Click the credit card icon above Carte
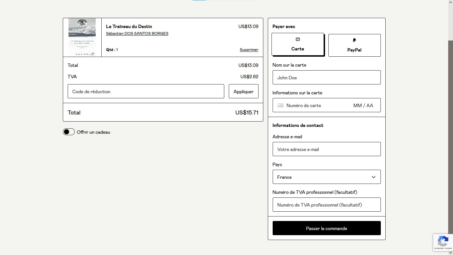Screen dimensions: 453x255 pyautogui.click(x=298, y=39)
